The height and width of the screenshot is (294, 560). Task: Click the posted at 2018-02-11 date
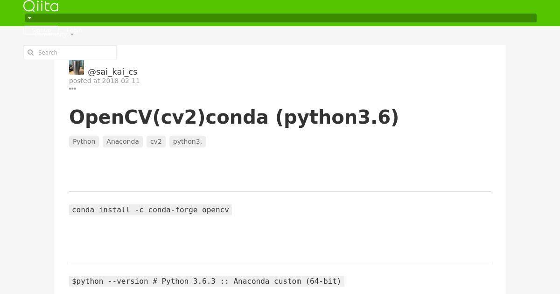tap(105, 81)
